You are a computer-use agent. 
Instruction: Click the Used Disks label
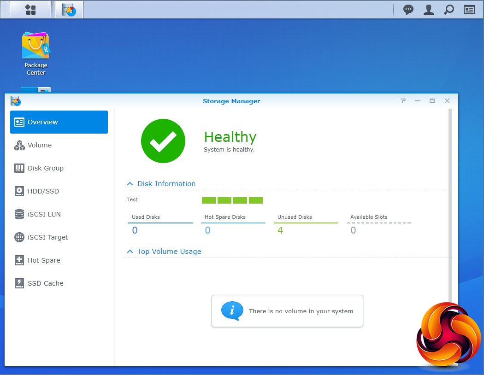(x=146, y=217)
